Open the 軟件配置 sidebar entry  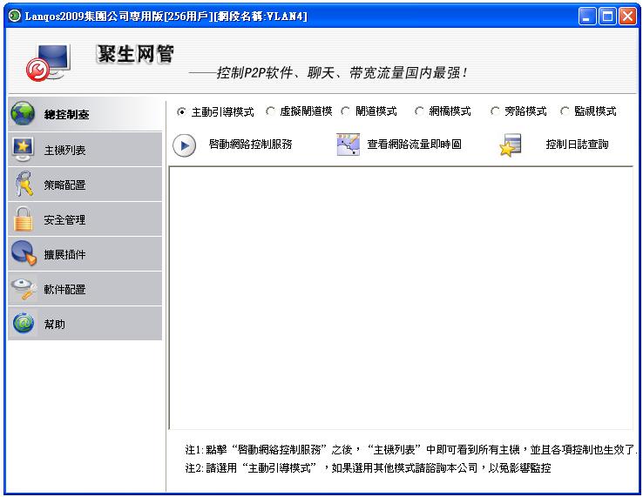pyautogui.click(x=85, y=288)
